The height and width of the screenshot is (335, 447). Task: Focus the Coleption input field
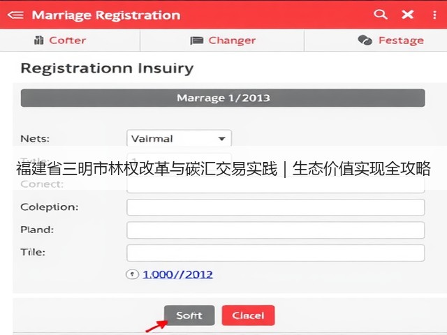(276, 207)
